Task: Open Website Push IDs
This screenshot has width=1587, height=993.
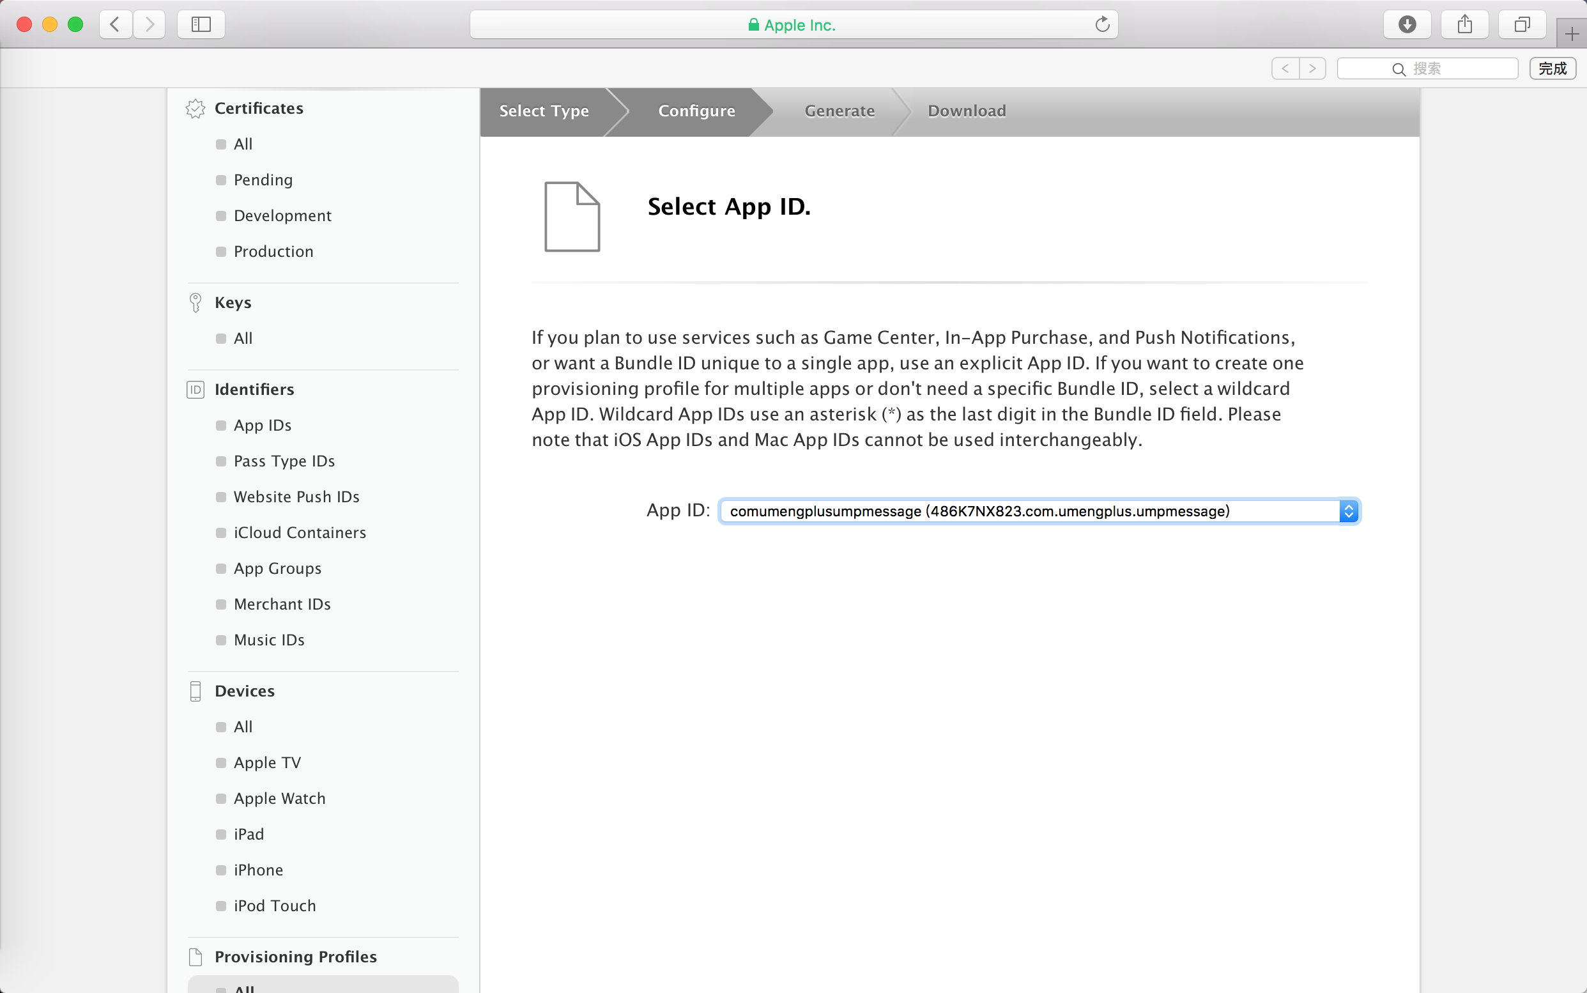Action: (x=296, y=497)
